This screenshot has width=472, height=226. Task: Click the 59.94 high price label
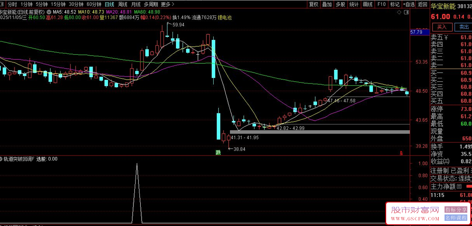point(178,25)
